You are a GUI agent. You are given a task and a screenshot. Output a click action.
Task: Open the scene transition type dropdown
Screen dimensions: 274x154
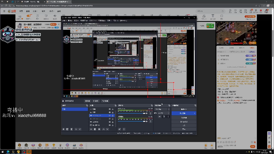161,109
